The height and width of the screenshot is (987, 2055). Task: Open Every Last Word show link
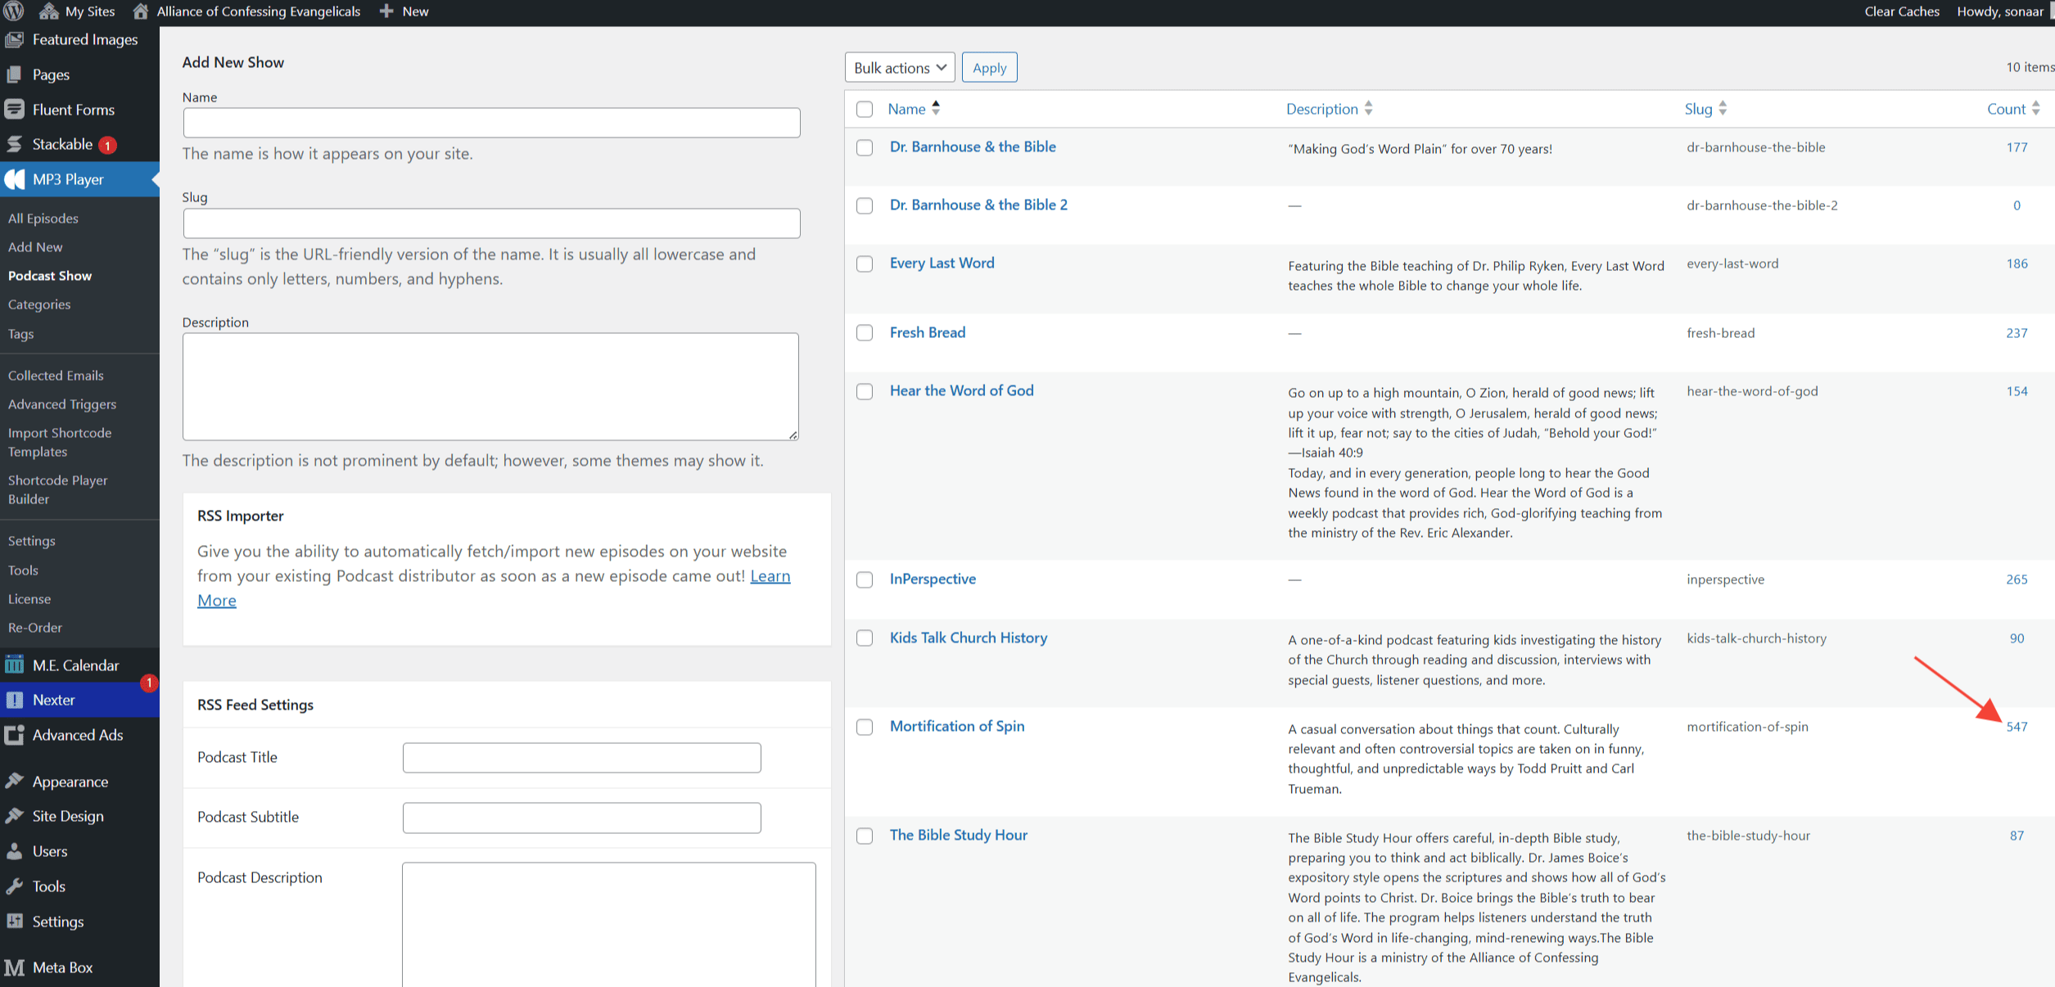[x=942, y=263]
